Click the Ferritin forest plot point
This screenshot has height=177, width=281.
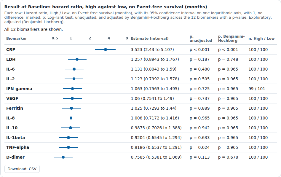tap(71, 108)
